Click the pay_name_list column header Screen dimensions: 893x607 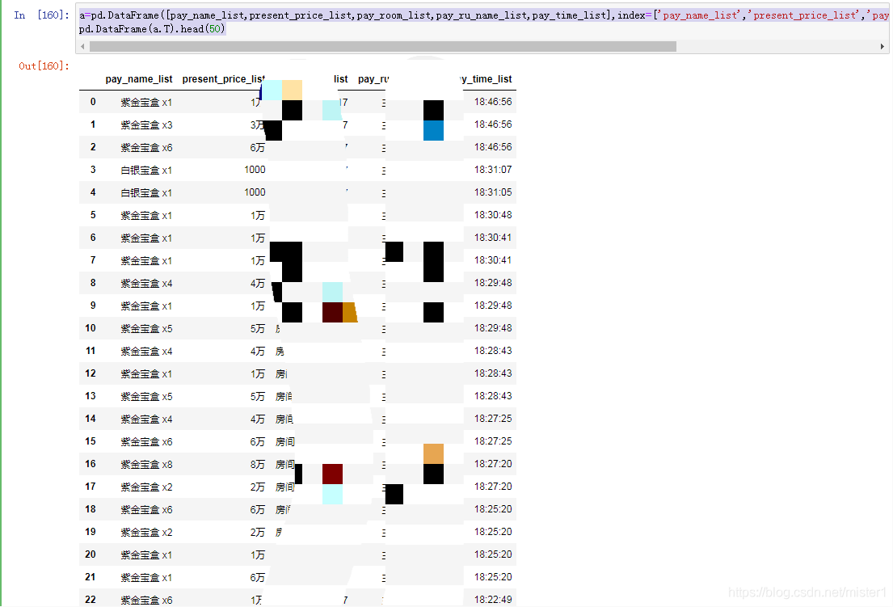[138, 79]
